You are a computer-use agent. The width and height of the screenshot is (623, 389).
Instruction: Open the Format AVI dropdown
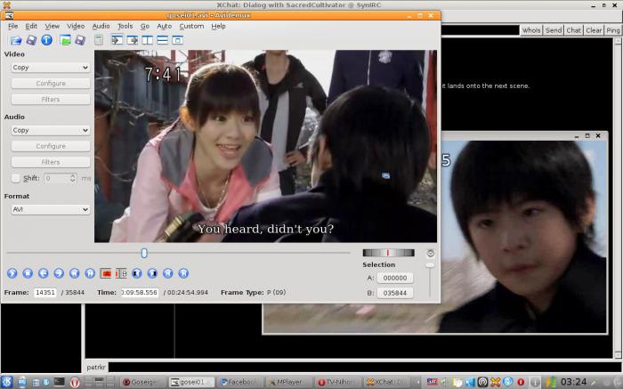click(x=51, y=209)
